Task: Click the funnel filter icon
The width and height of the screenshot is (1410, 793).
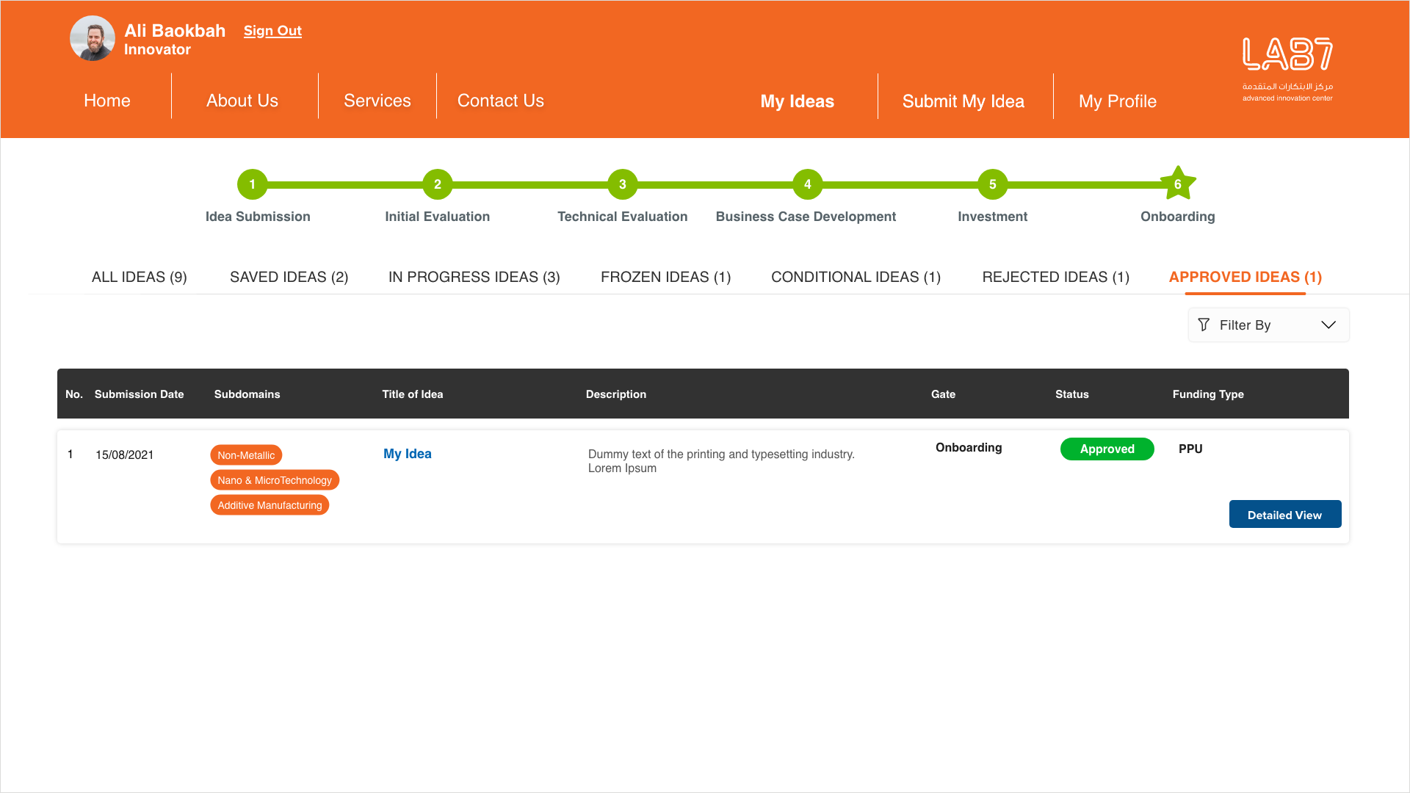Action: click(x=1204, y=325)
